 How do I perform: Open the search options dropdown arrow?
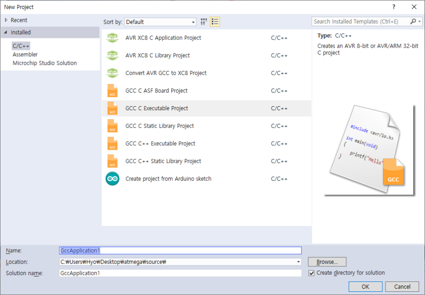click(420, 21)
